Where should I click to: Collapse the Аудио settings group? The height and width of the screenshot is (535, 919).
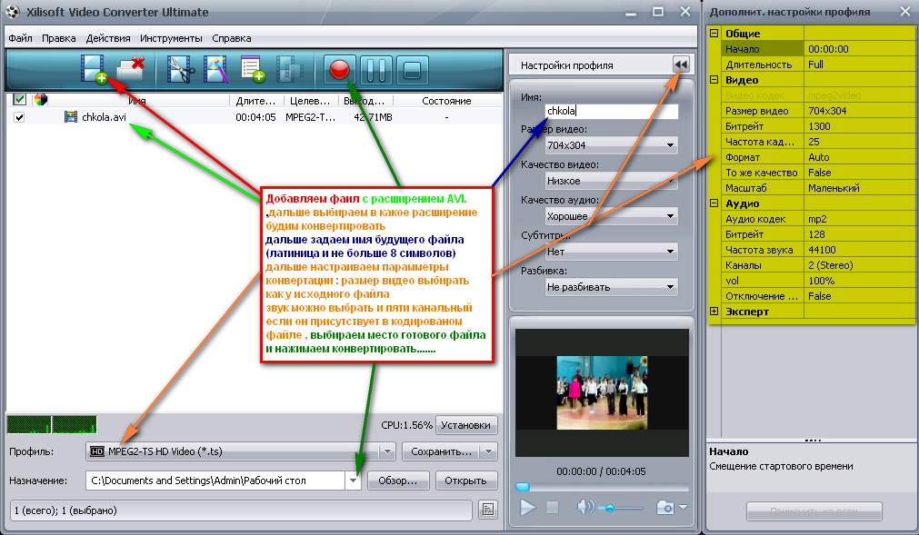(714, 203)
